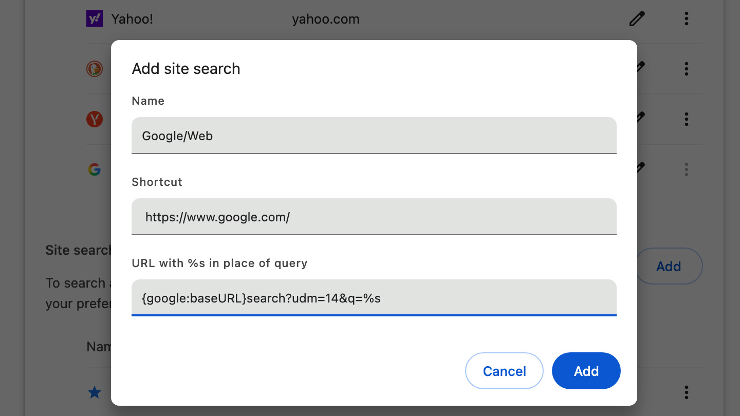Open more actions menu for Yahoo!
Viewport: 740px width, 416px height.
(x=686, y=20)
